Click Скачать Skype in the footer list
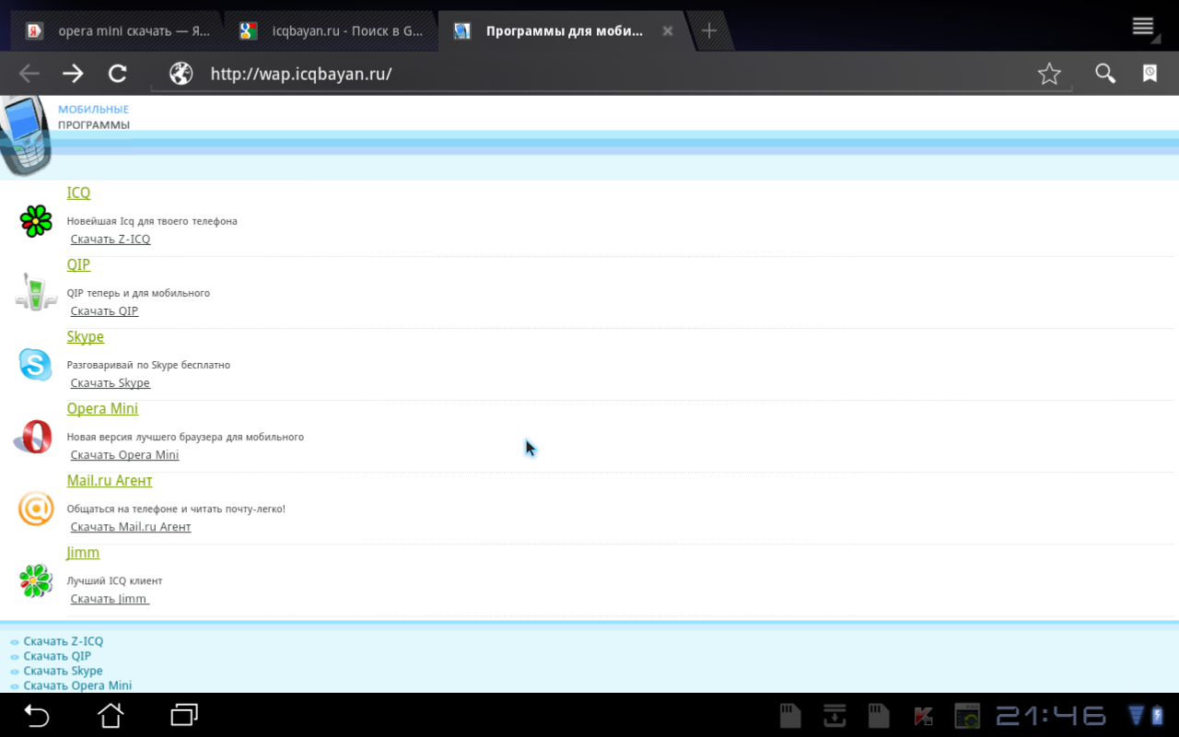 [63, 671]
